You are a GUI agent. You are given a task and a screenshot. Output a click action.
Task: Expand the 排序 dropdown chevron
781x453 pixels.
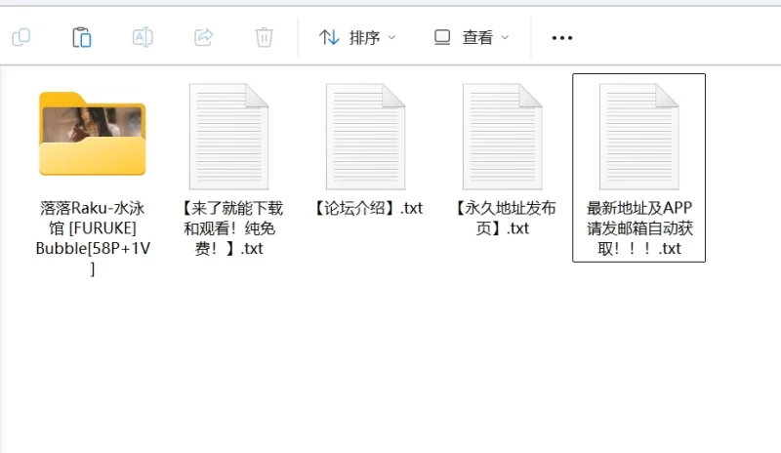tap(391, 37)
